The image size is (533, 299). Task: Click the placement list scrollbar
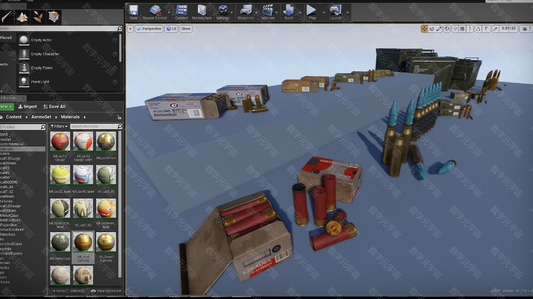coord(120,48)
